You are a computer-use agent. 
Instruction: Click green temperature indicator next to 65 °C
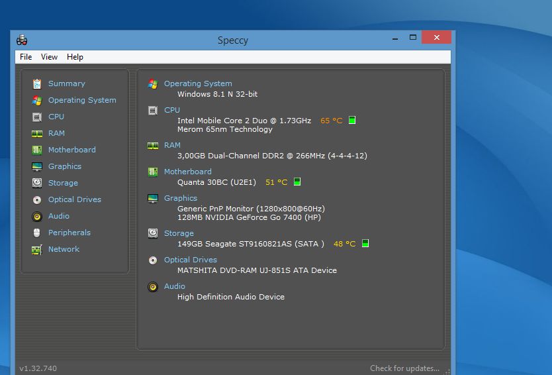click(352, 120)
